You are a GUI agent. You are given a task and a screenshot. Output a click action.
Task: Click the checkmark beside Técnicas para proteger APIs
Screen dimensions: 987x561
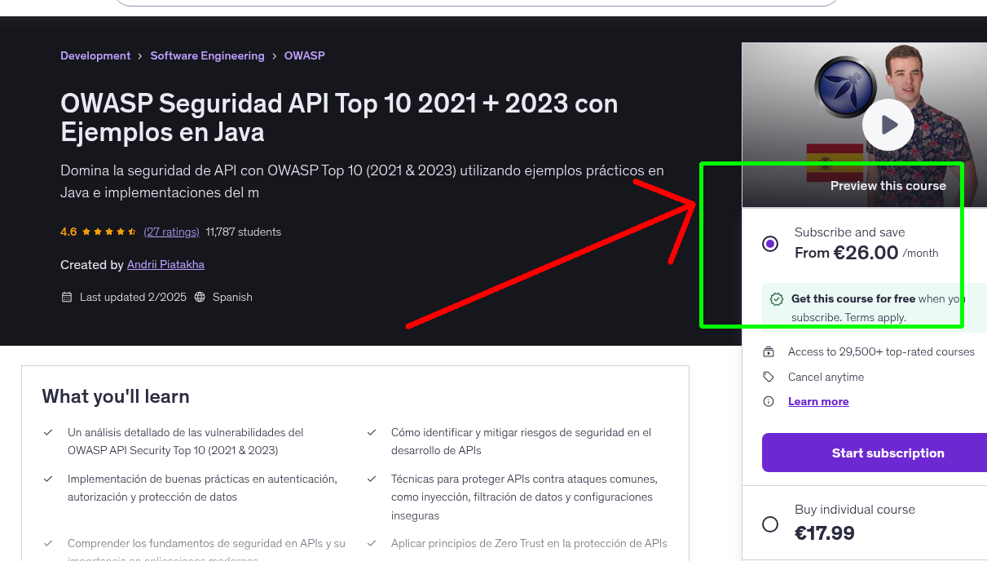pos(372,479)
